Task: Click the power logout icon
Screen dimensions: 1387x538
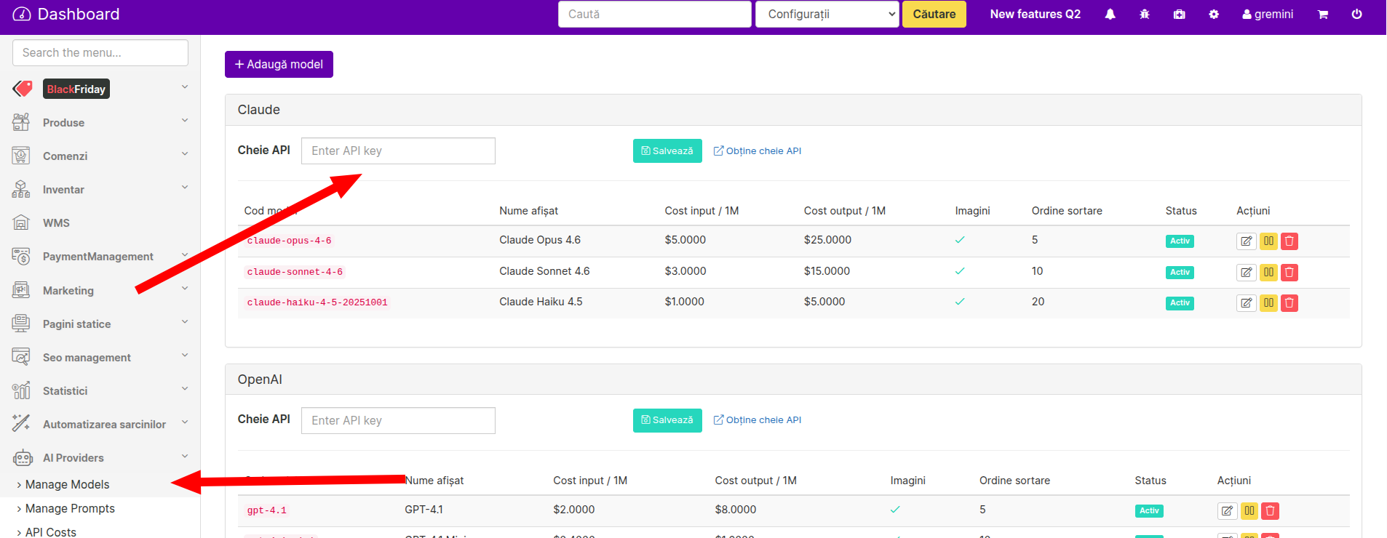Action: (1357, 15)
